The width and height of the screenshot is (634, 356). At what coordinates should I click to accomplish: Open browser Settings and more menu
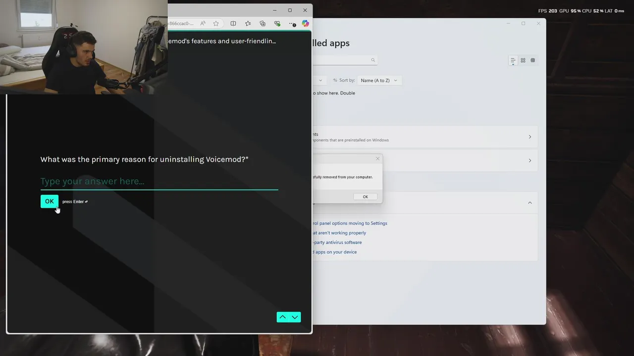tap(292, 23)
